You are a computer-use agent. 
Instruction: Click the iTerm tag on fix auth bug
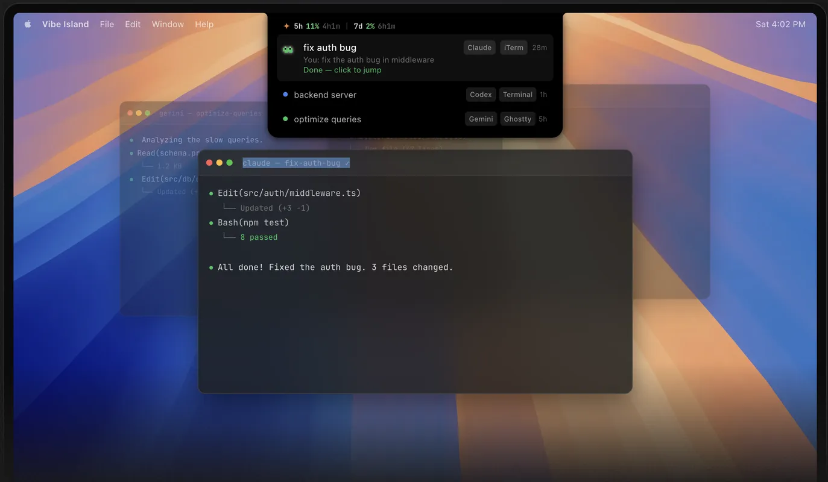click(514, 48)
